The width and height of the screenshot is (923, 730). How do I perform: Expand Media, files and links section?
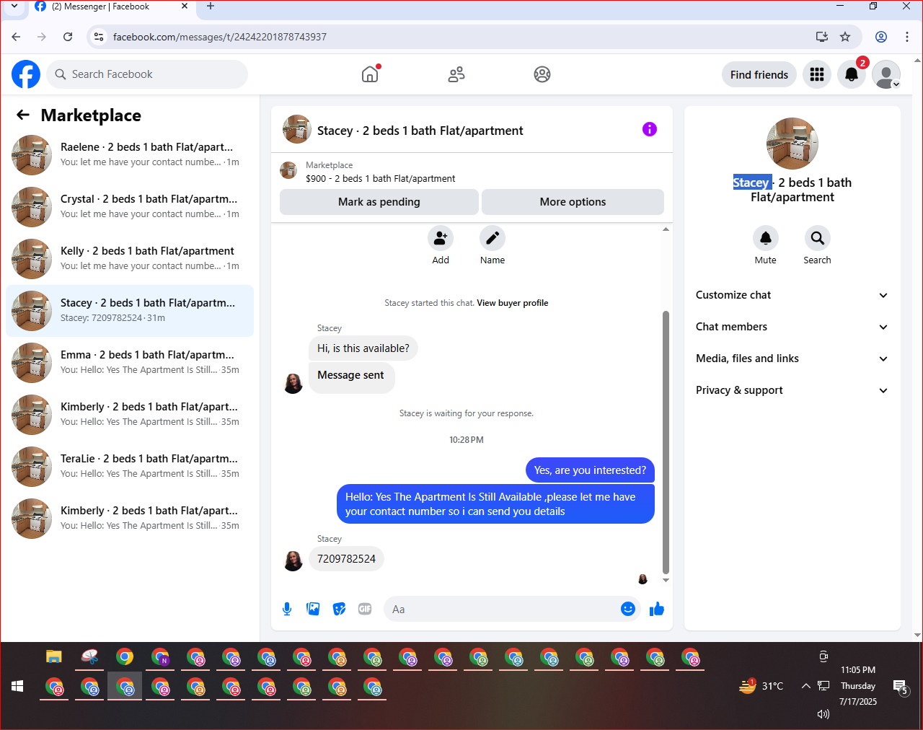click(792, 359)
